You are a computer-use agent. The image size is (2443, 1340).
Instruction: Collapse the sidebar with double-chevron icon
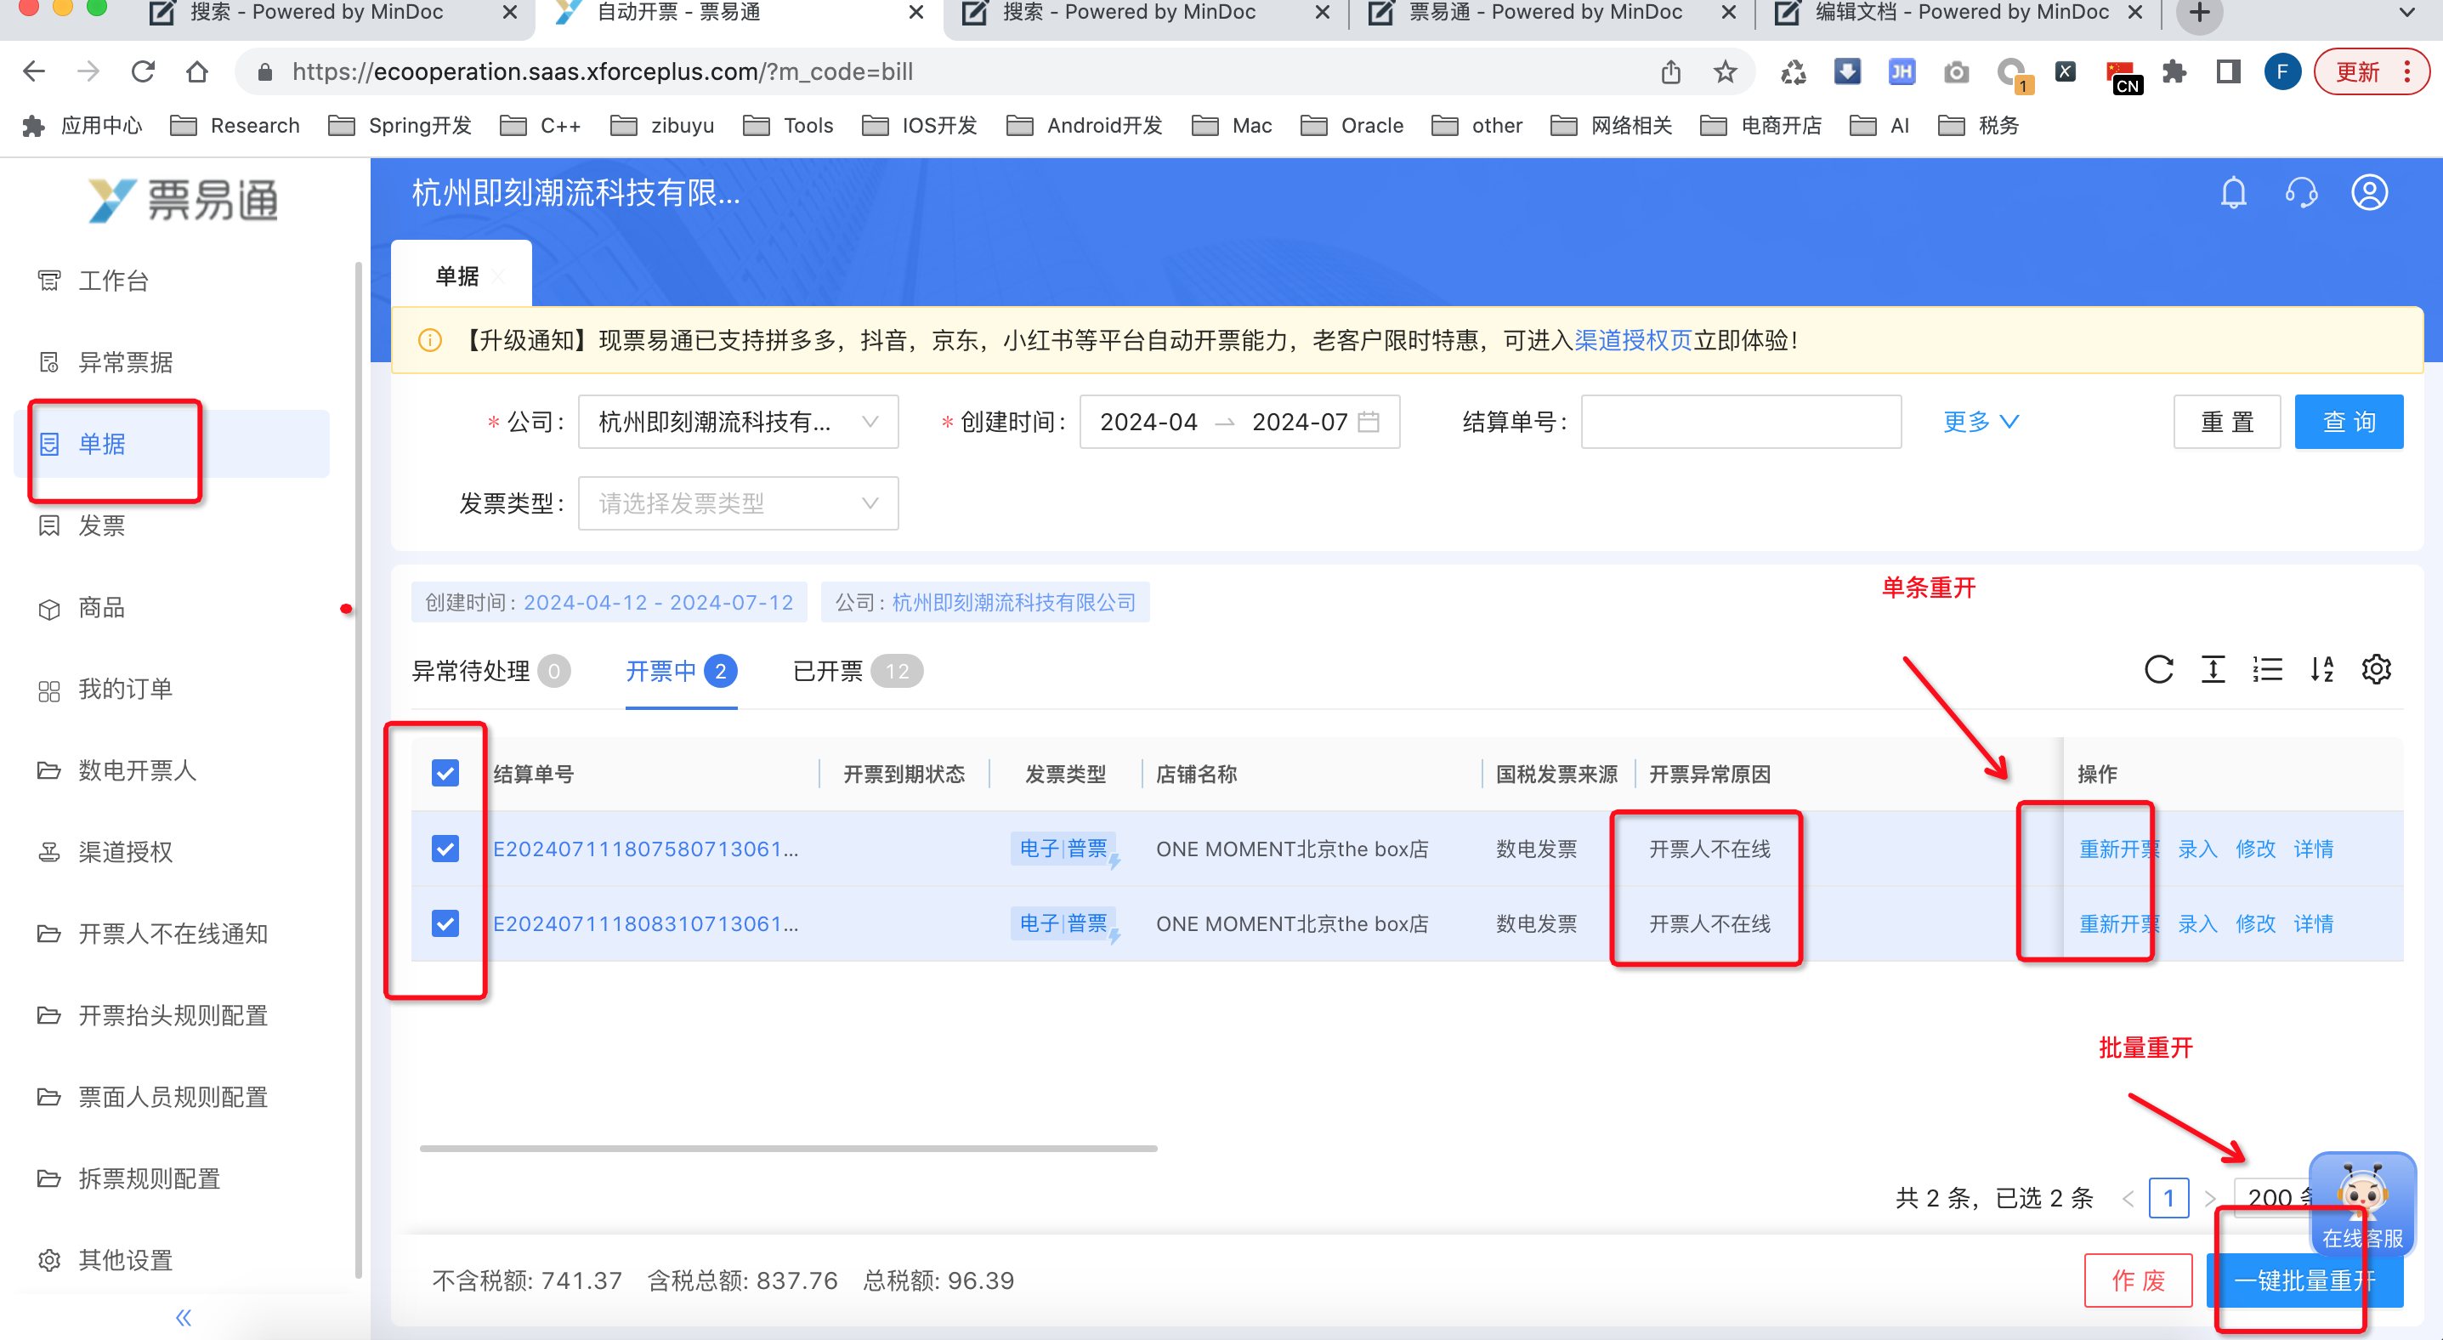click(x=184, y=1317)
